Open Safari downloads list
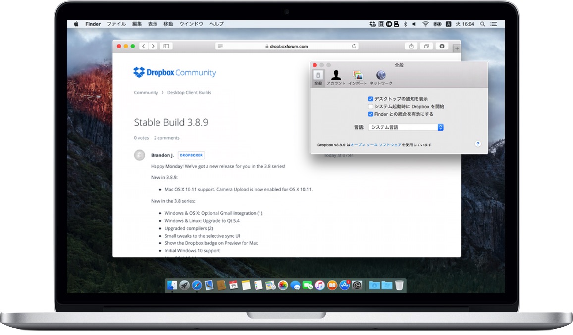Image resolution: width=573 pixels, height=335 pixels. tap(442, 46)
